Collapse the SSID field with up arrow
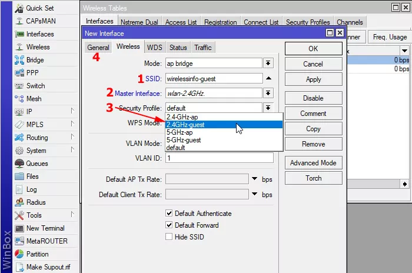The width and height of the screenshot is (412, 273). (268, 78)
